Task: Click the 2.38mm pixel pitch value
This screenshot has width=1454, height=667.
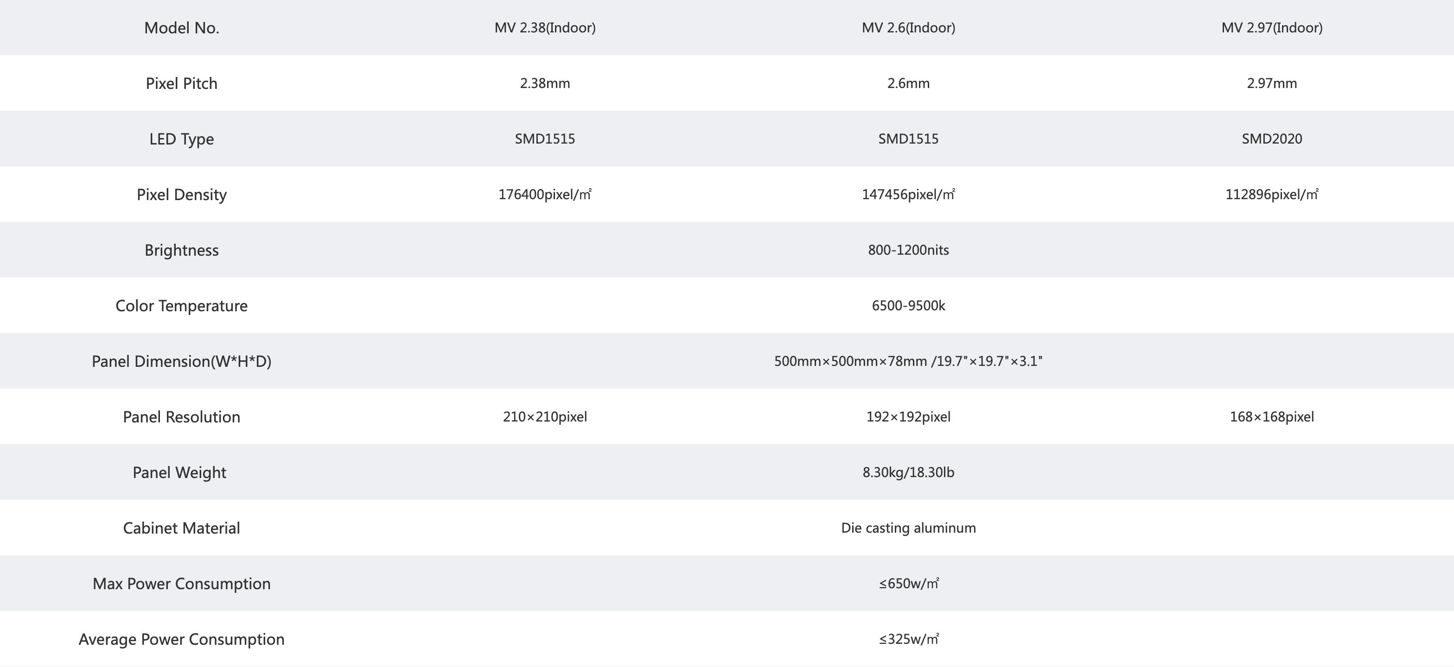Action: click(x=545, y=83)
